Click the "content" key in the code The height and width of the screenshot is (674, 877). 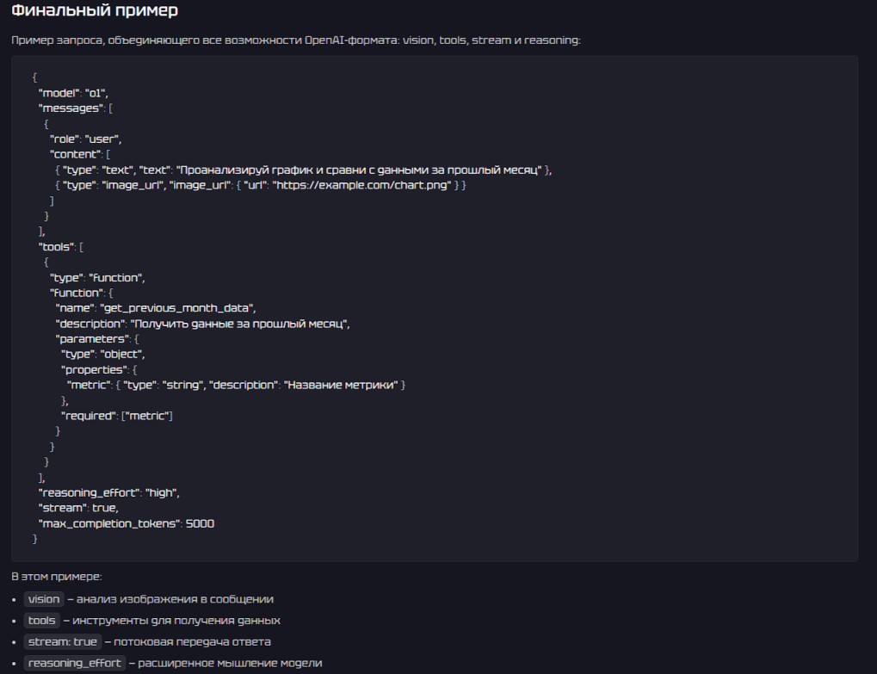(x=75, y=154)
